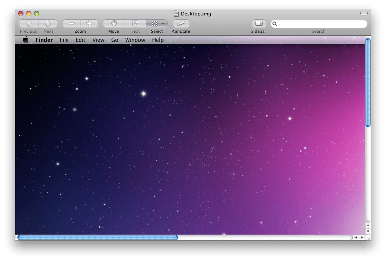Screen dimensions: 386x261
Task: Go to Next page arrow icon
Action: point(48,23)
